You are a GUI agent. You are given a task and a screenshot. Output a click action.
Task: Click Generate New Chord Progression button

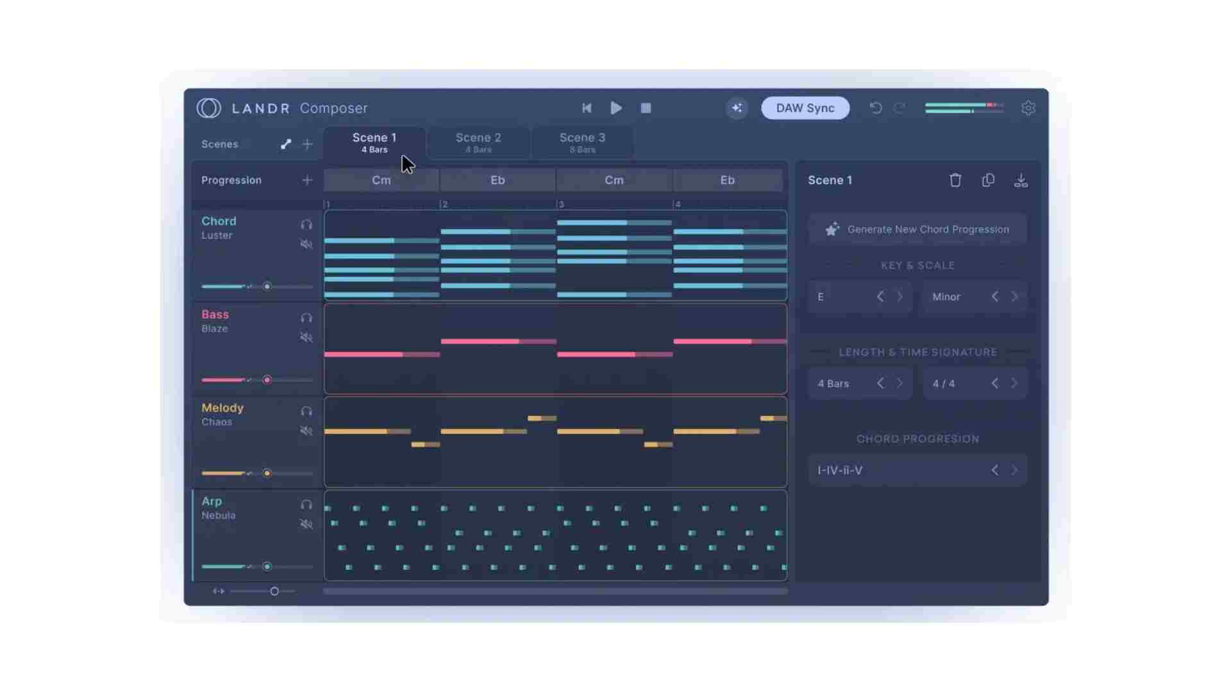tap(917, 229)
